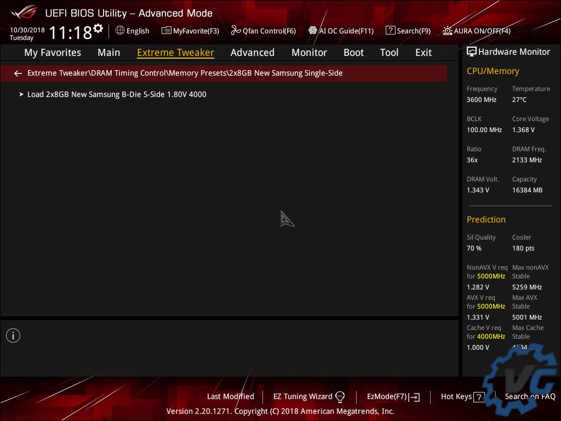
Task: Load 2x8GB New Samsung B-Die preset
Action: tap(117, 94)
